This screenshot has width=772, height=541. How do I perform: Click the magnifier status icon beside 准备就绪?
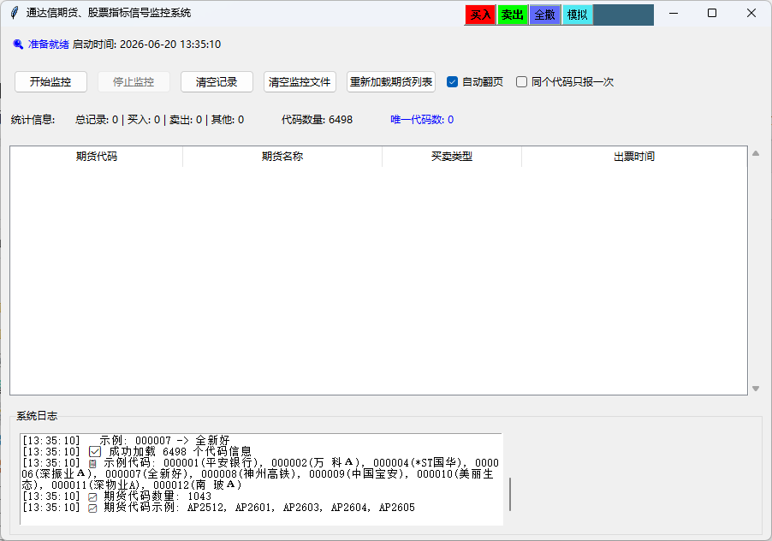(x=18, y=45)
